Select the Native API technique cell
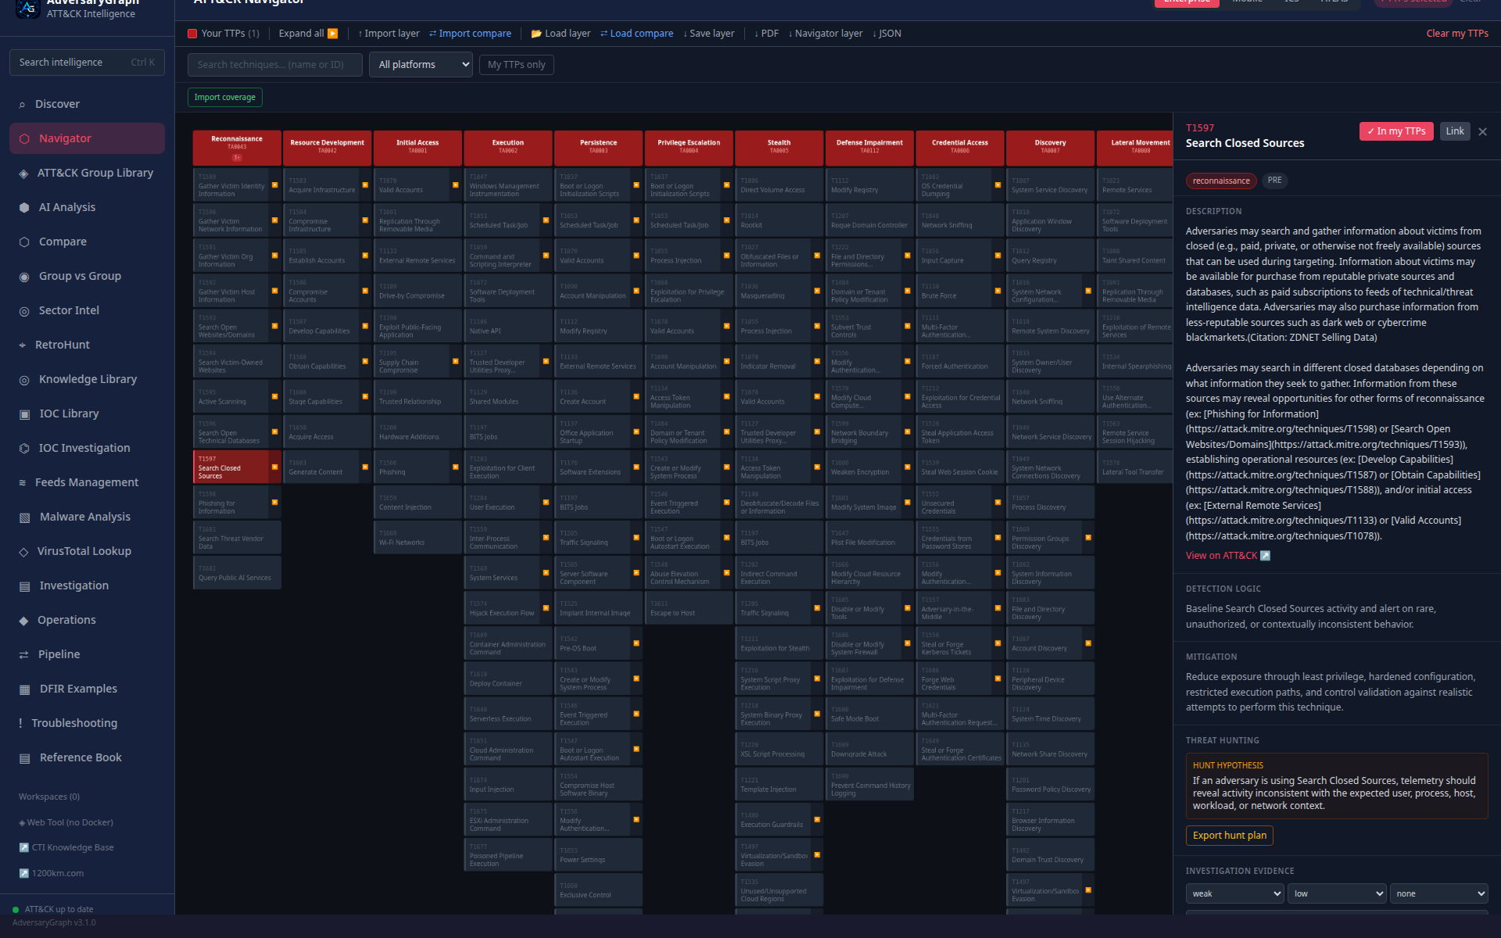The width and height of the screenshot is (1501, 938). (508, 326)
